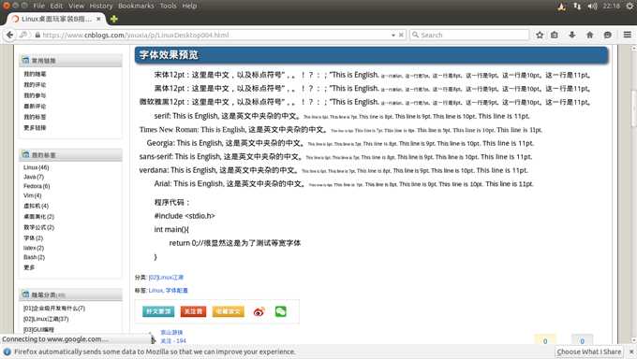Open the 数学公式 (2) tag link
The image size is (637, 359).
39,227
